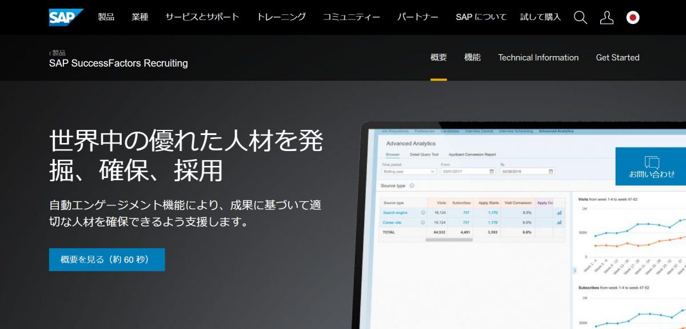Open the To date calendar icon
686x329 pixels.
pos(551,171)
